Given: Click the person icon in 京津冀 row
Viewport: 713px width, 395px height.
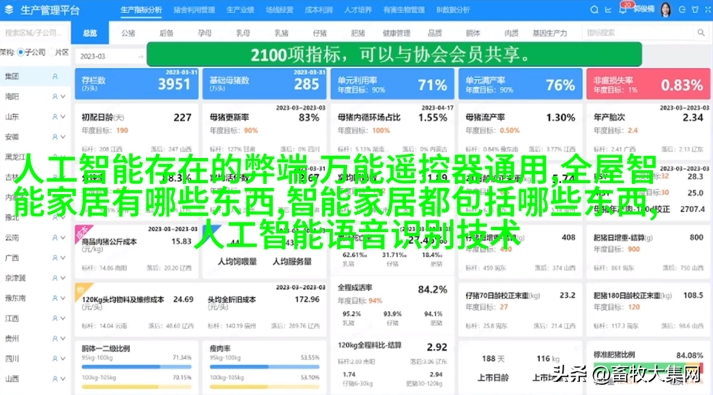Looking at the screenshot, I should point(55,278).
